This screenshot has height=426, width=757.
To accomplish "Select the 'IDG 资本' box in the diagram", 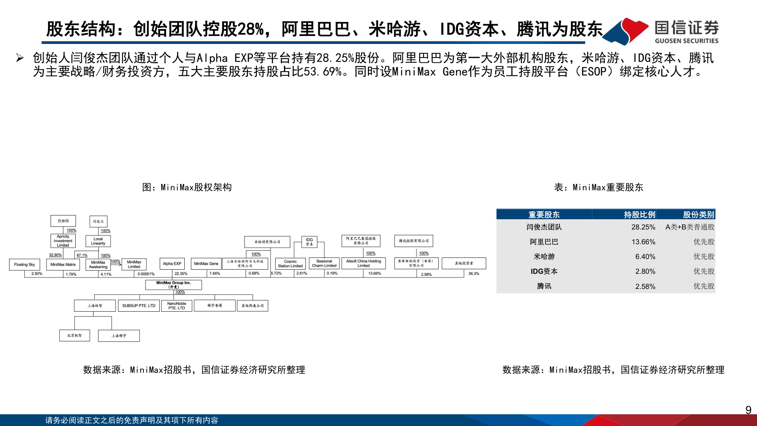I will (309, 242).
